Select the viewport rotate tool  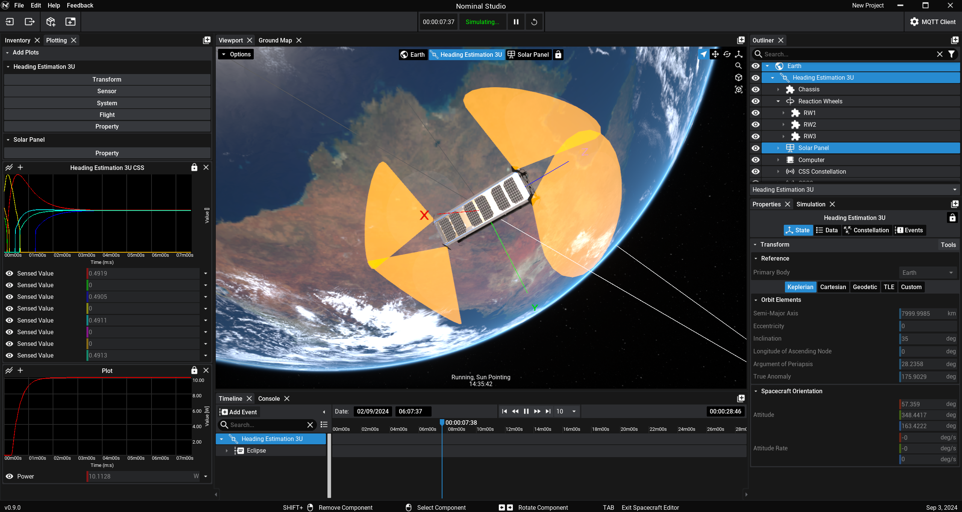tap(727, 54)
